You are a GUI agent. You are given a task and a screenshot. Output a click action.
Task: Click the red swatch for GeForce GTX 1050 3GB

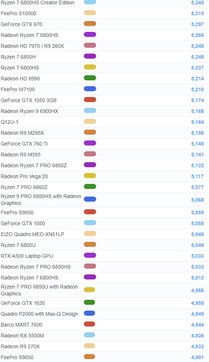tap(90, 100)
